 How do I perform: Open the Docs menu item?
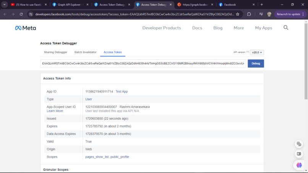coord(197,28)
